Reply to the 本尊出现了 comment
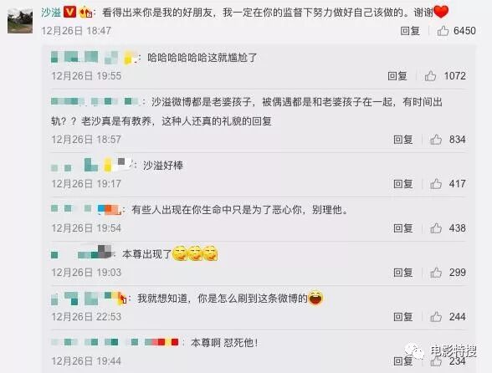Viewport: 492px width, 373px height. click(x=403, y=273)
